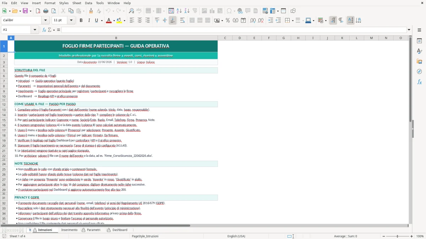
Task: Click Merge and Center Cells icon
Action: [x=192, y=21]
